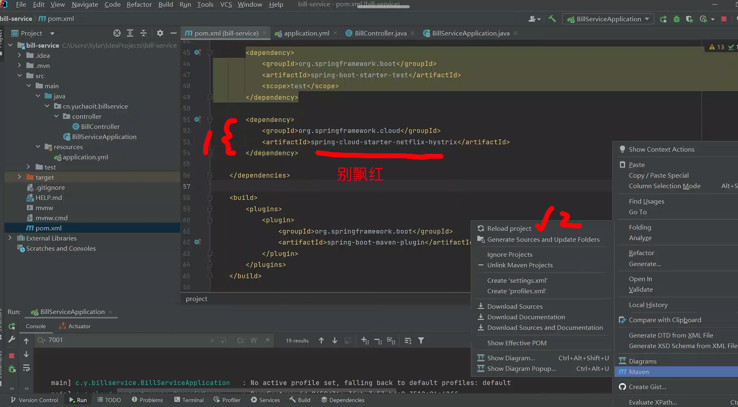Stop the running application with red square
The height and width of the screenshot is (407, 738).
pos(724,19)
